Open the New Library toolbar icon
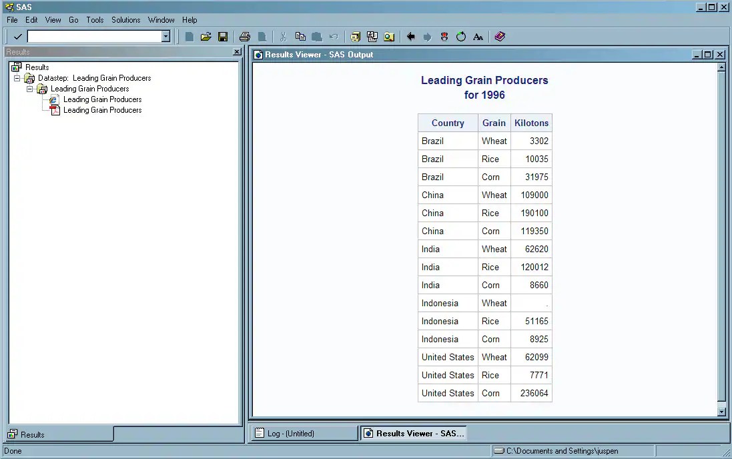 [x=356, y=37]
